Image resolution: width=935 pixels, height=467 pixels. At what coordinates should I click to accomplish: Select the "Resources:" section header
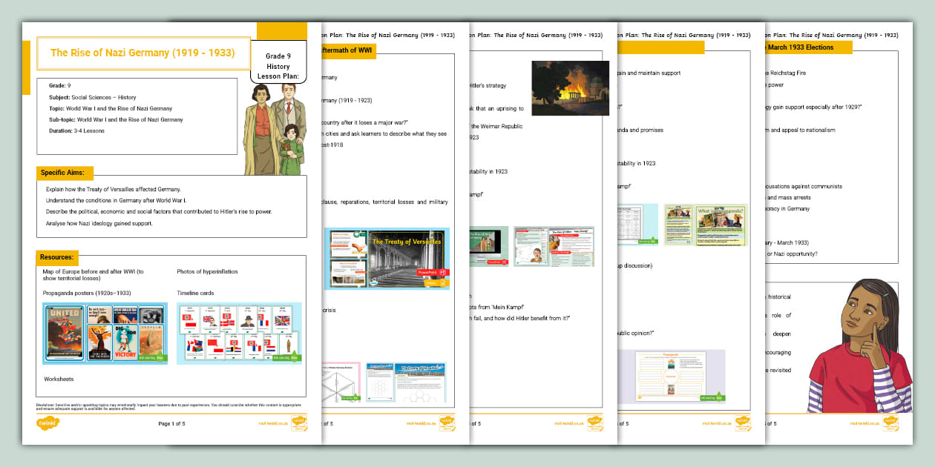[x=57, y=257]
